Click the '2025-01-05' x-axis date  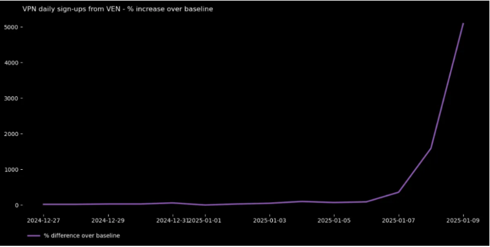click(334, 221)
